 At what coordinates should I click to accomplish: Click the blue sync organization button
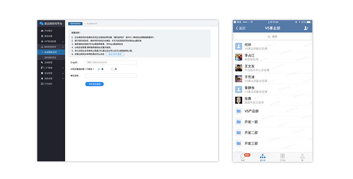click(94, 84)
